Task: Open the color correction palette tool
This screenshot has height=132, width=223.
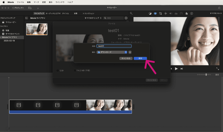Action: [155, 13]
